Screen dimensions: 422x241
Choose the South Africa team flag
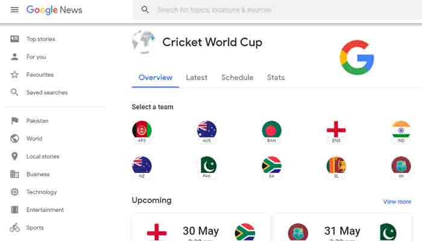pyautogui.click(x=271, y=165)
